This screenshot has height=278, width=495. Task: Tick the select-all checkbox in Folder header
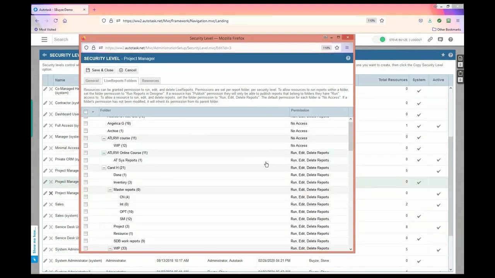pos(86,112)
